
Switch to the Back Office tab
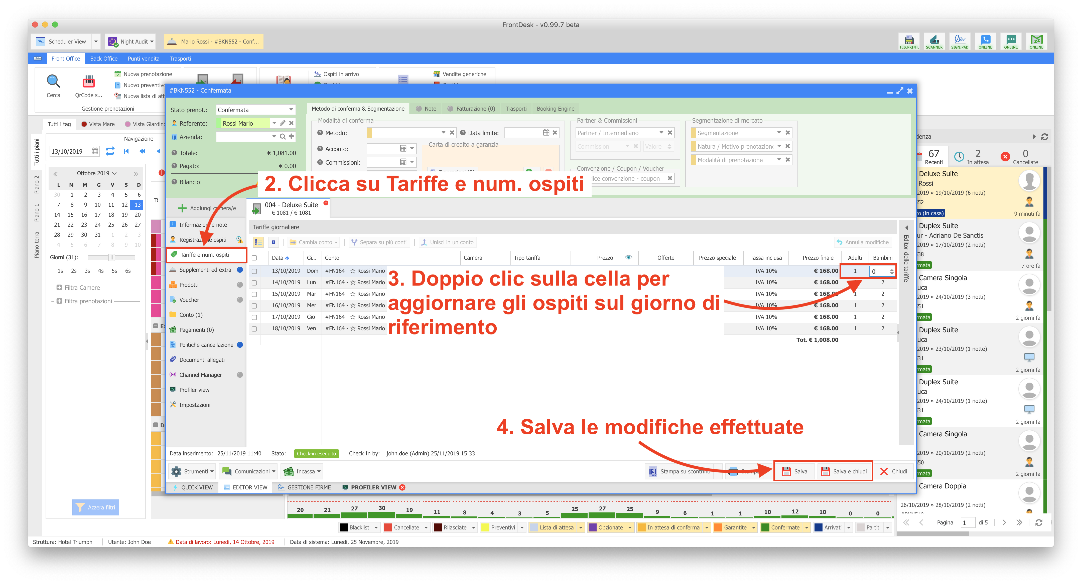click(104, 59)
